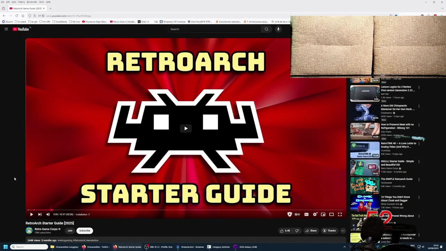The width and height of the screenshot is (446, 251).
Task: Open the Edit menu
Action: pyautogui.click(x=8, y=2)
